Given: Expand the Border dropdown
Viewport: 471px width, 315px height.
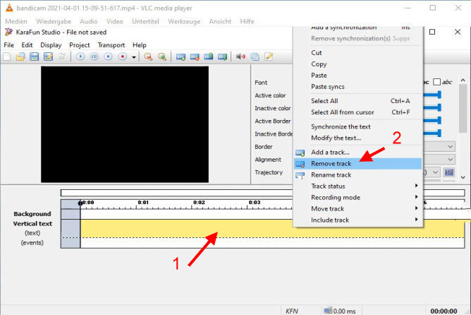Looking at the screenshot, I should click(x=448, y=146).
